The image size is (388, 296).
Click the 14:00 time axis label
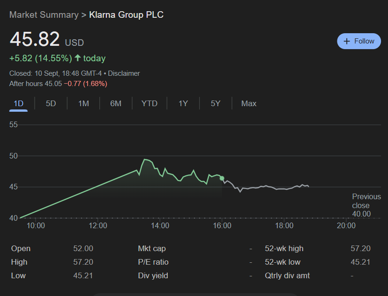point(160,225)
